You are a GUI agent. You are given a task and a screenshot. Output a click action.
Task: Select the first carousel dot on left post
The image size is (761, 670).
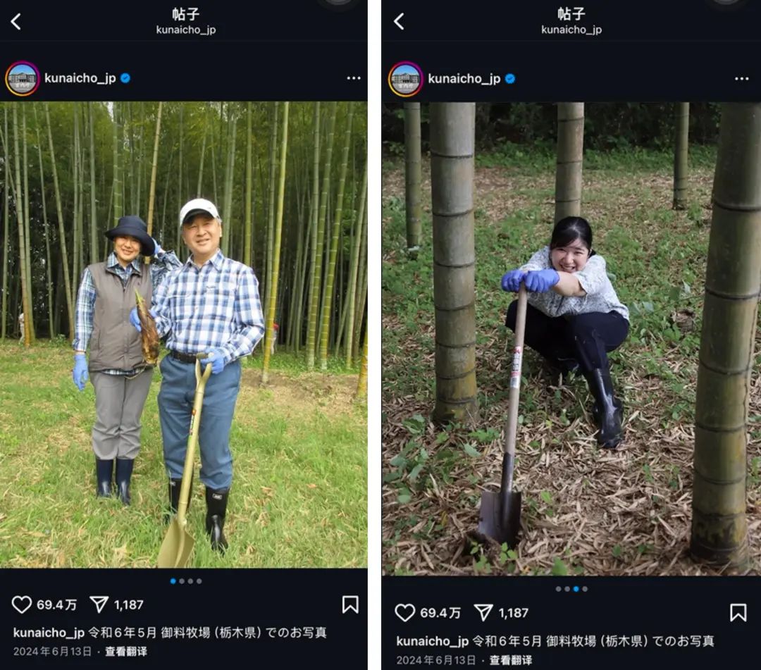coord(173,581)
